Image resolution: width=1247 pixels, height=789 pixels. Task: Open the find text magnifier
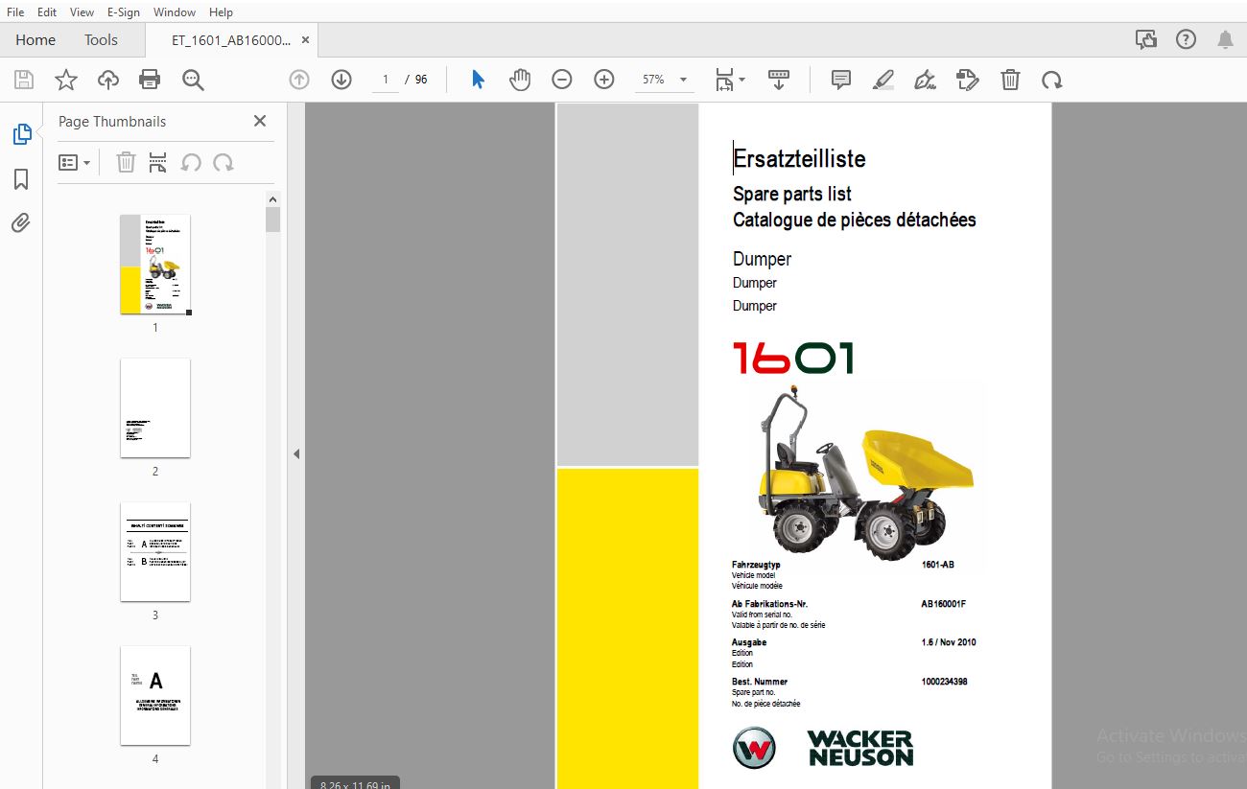193,80
